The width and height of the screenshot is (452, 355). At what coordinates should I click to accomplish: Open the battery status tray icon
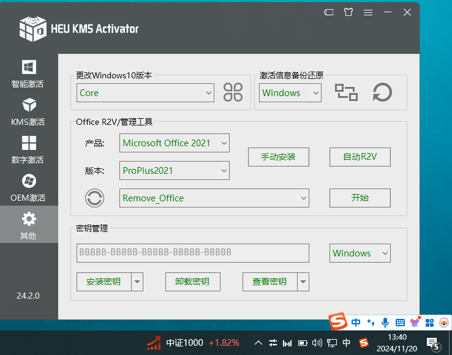coord(303,343)
